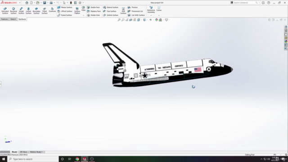The image size is (288, 162).
Task: Click the Task View taskbar icon
Action: (x=69, y=159)
